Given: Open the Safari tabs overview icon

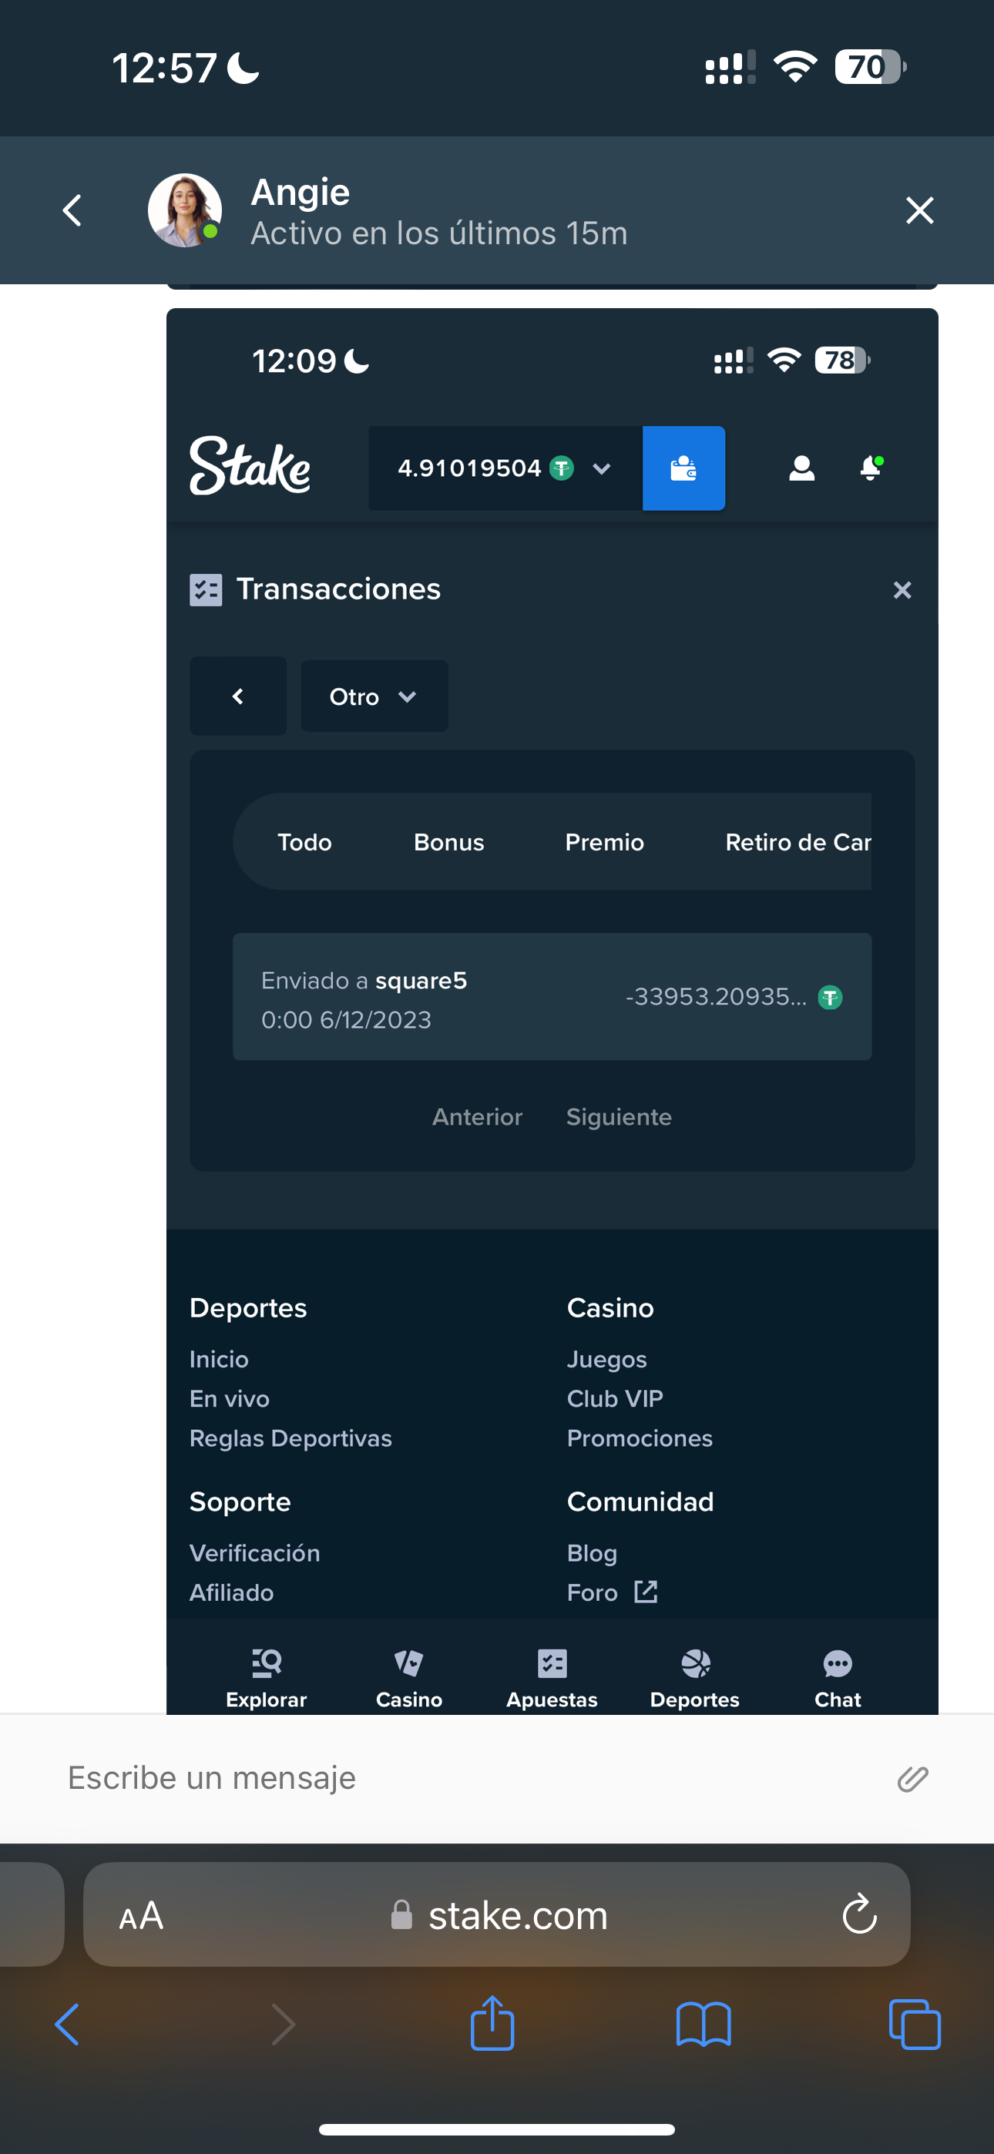Looking at the screenshot, I should (x=915, y=2025).
